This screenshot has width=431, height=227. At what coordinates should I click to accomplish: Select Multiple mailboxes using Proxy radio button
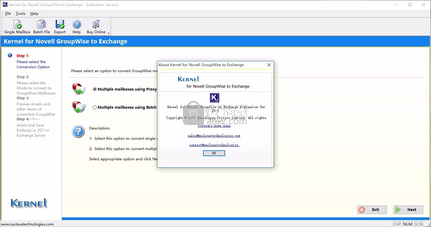coord(95,89)
